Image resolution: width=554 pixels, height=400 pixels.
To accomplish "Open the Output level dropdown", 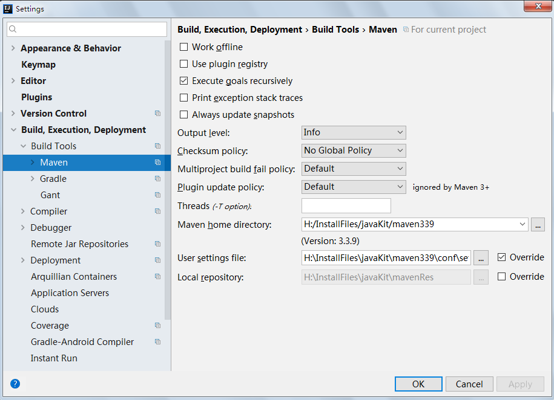I will (354, 132).
